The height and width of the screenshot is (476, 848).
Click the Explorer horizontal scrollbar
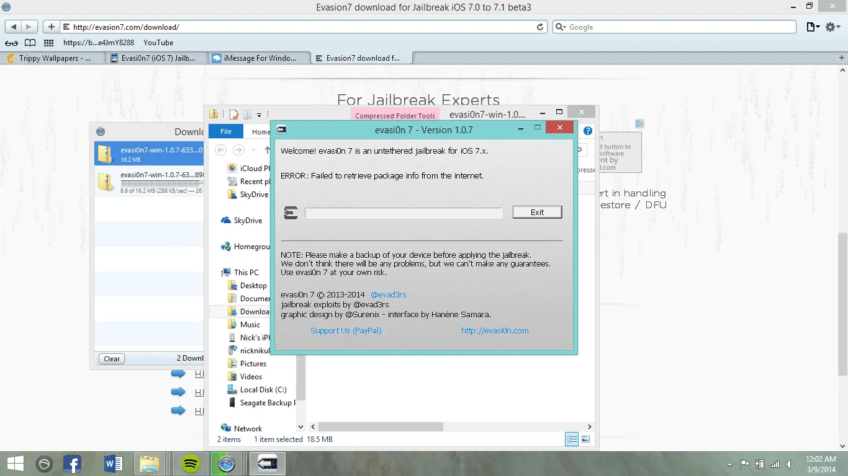tap(381, 426)
